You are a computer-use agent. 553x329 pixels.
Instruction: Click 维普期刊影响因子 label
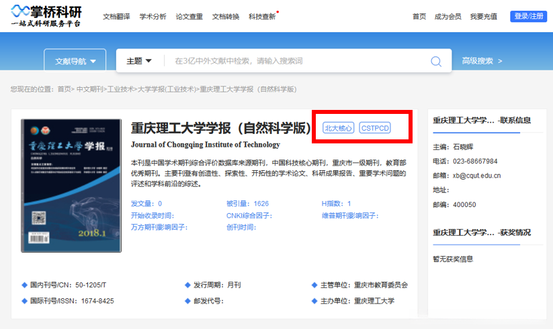(350, 215)
